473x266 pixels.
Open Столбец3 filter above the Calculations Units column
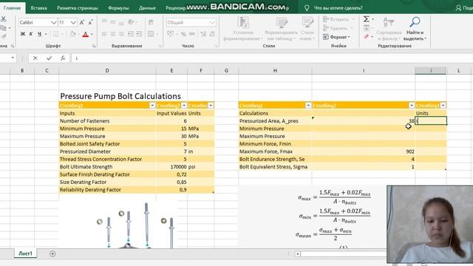443,105
